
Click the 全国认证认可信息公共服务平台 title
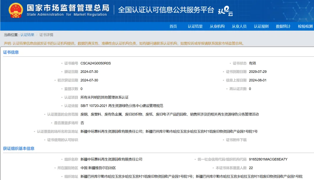click(x=166, y=10)
